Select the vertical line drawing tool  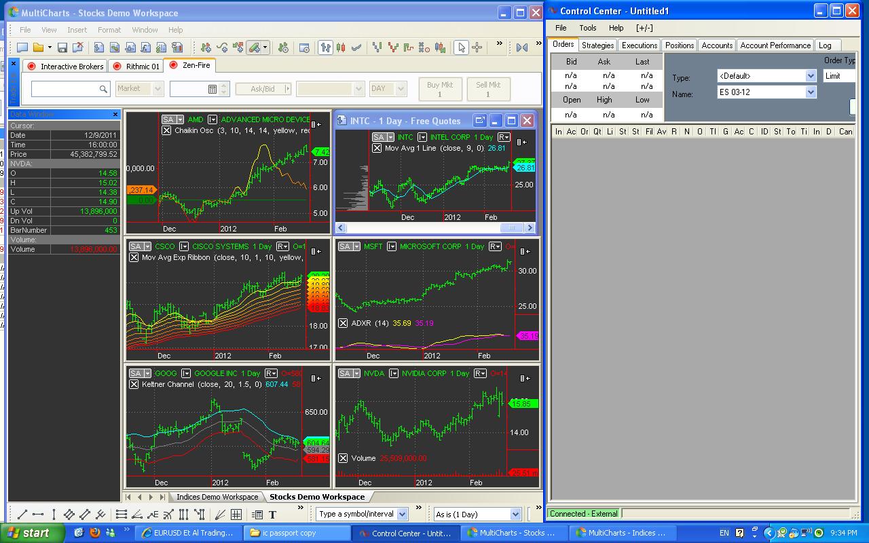(x=54, y=514)
